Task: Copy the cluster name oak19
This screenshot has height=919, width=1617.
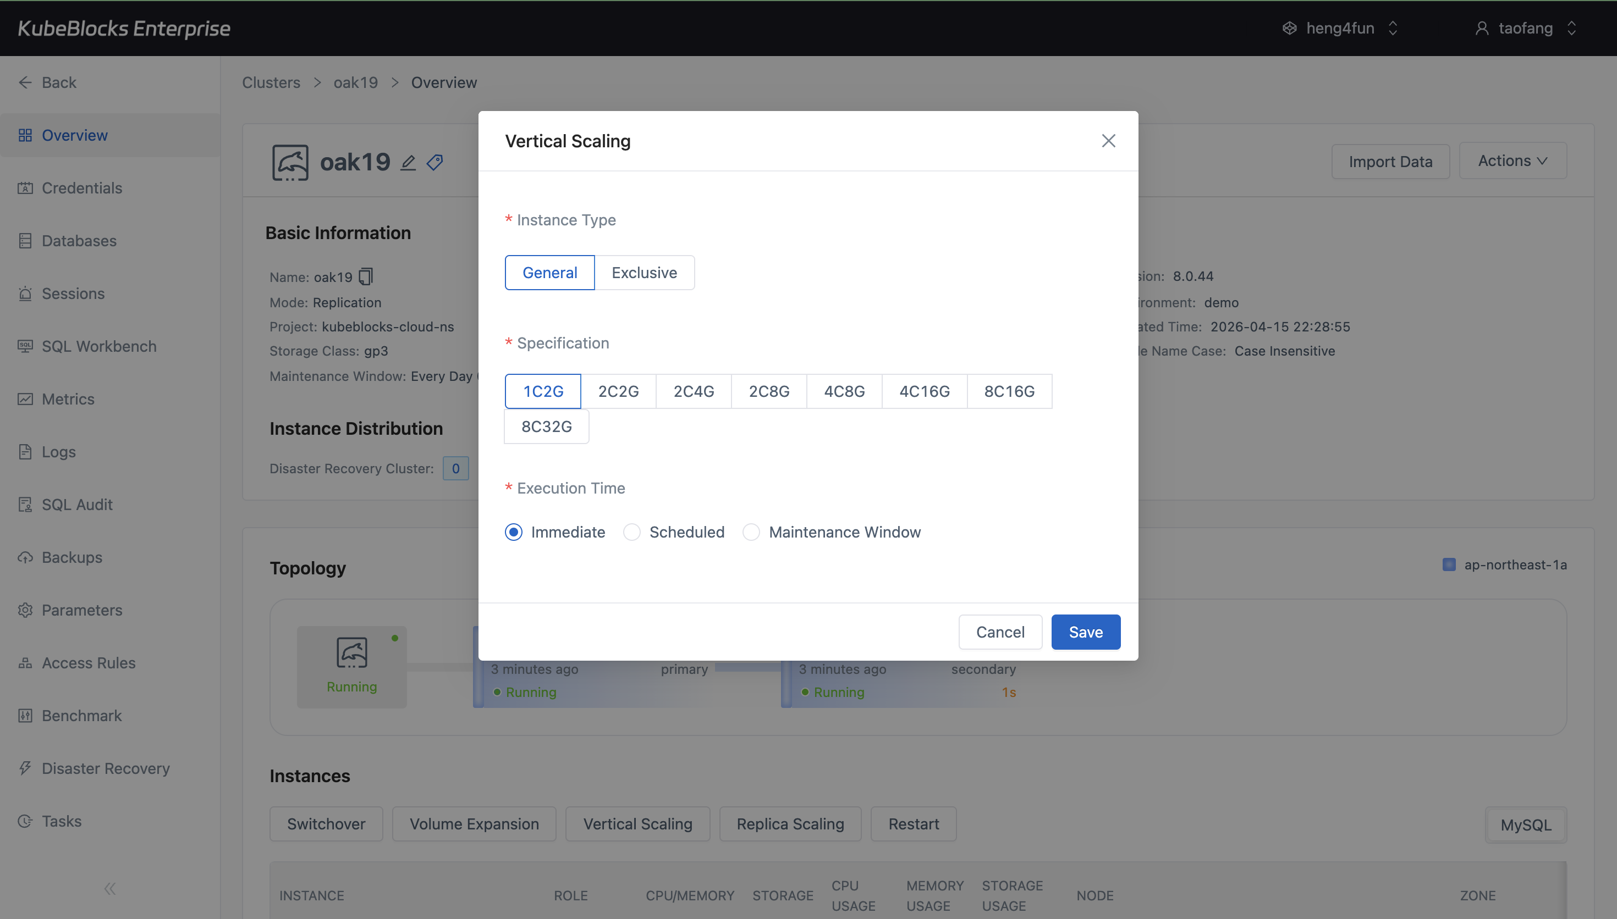Action: (x=366, y=276)
